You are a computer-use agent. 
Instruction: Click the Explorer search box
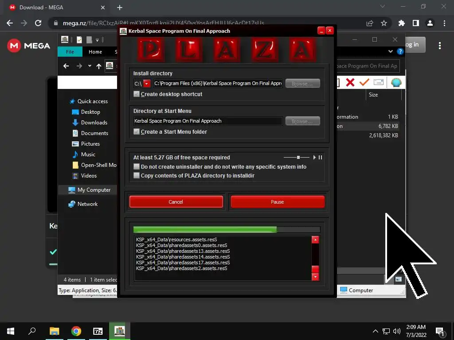point(368,66)
